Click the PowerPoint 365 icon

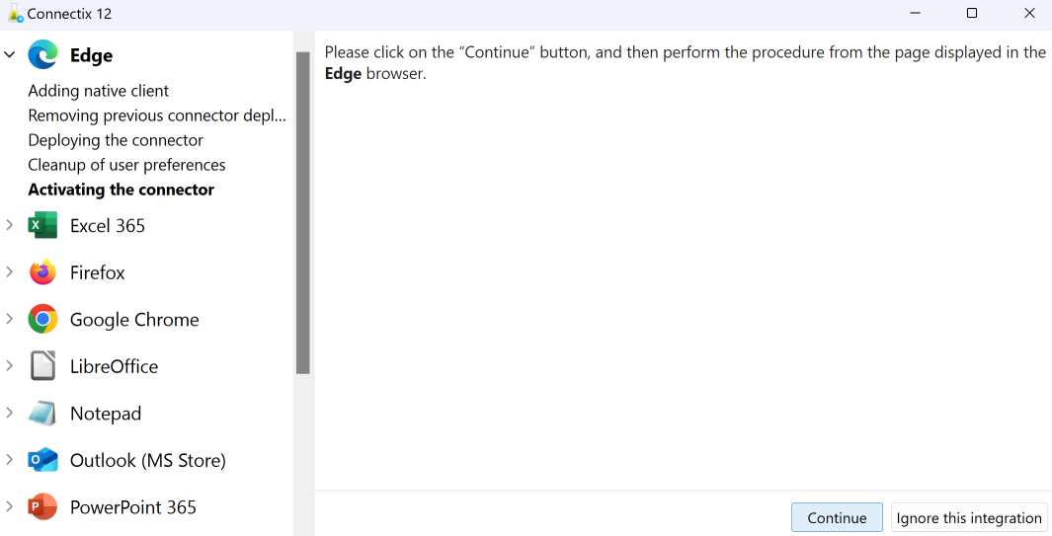(42, 507)
